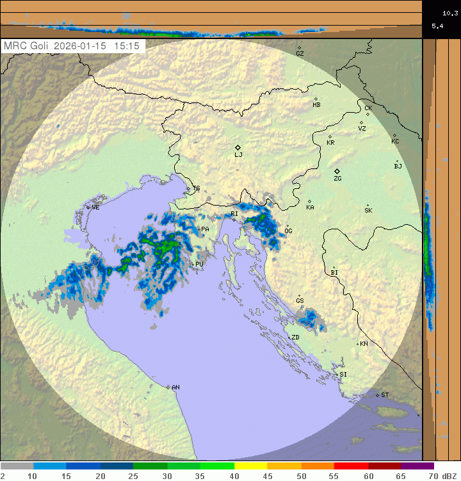Pick the yellow 40 dBZ legend color
This screenshot has width=461, height=481.
250,466
